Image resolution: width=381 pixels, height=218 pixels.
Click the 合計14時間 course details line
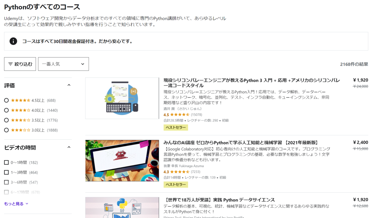(195, 178)
